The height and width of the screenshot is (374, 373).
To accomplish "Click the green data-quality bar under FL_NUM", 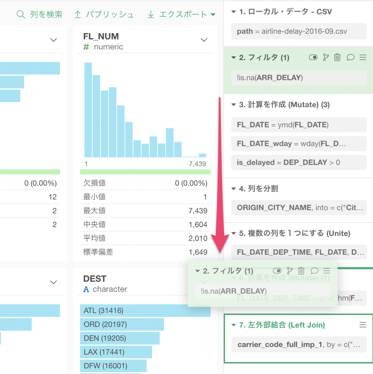I will (x=145, y=172).
